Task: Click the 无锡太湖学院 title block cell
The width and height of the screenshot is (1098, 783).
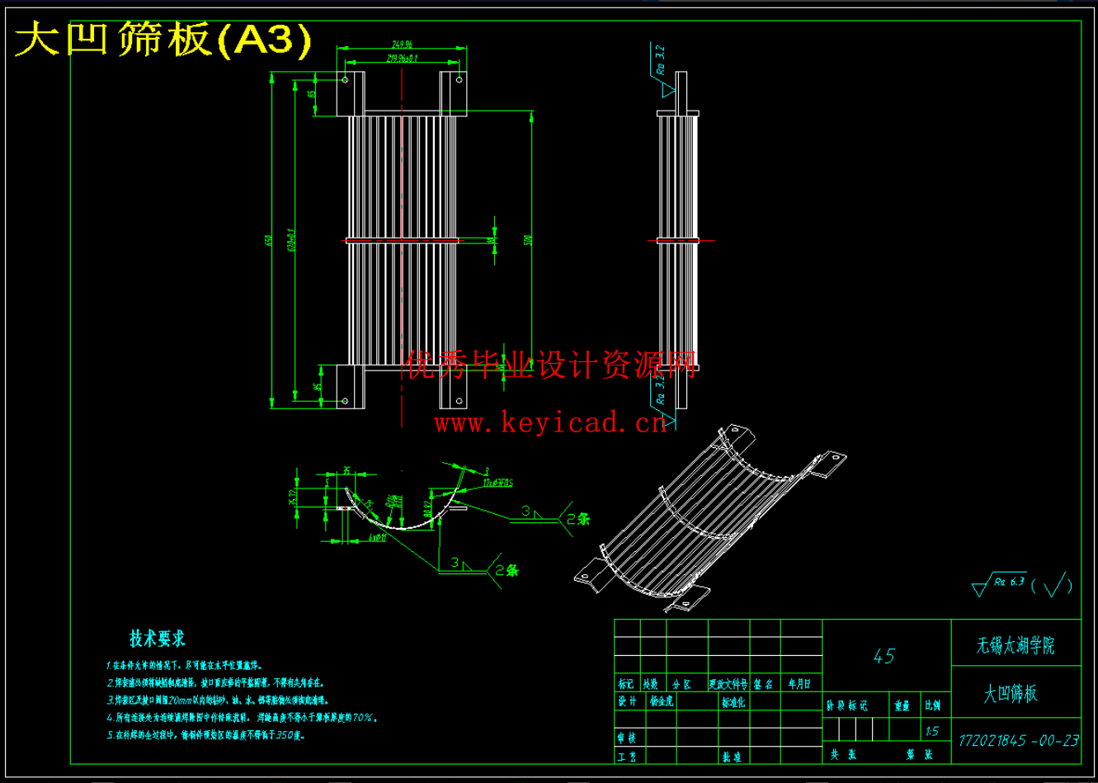Action: pyautogui.click(x=1016, y=645)
